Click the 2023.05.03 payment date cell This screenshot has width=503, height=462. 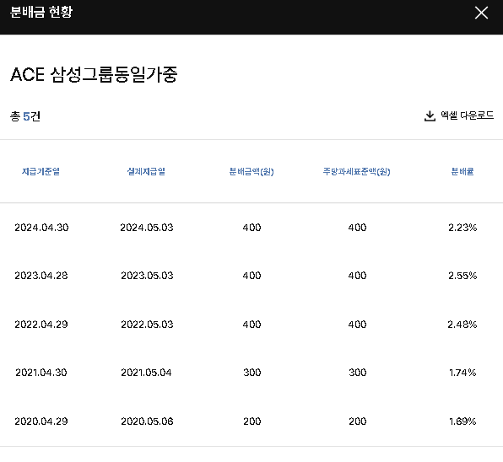[147, 276]
